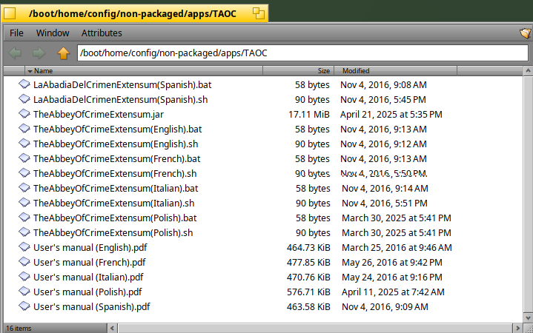Screen dimensions: 533x333
Task: Select User's manual (Polish).pdf file name
Action: pos(87,292)
